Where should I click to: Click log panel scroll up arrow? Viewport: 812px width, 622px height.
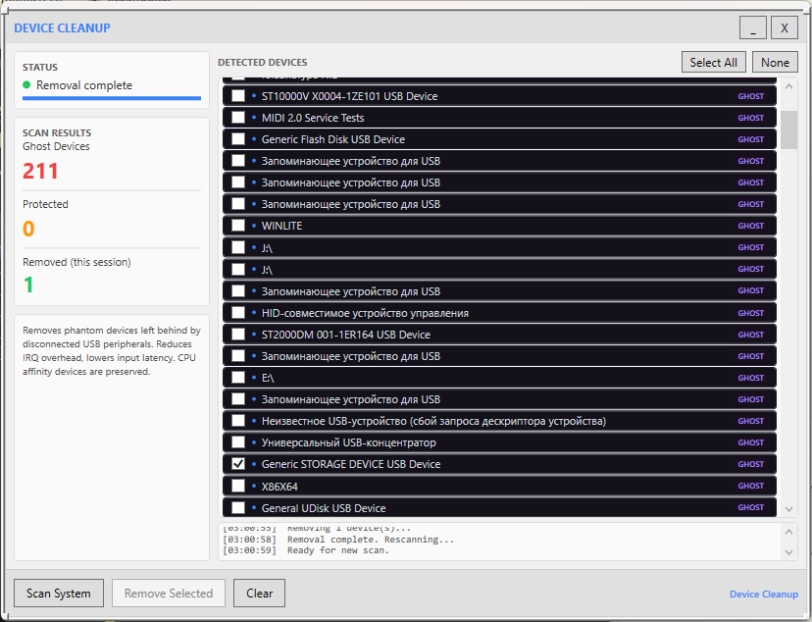point(790,530)
